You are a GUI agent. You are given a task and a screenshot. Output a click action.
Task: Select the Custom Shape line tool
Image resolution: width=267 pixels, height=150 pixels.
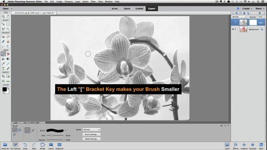(8, 64)
